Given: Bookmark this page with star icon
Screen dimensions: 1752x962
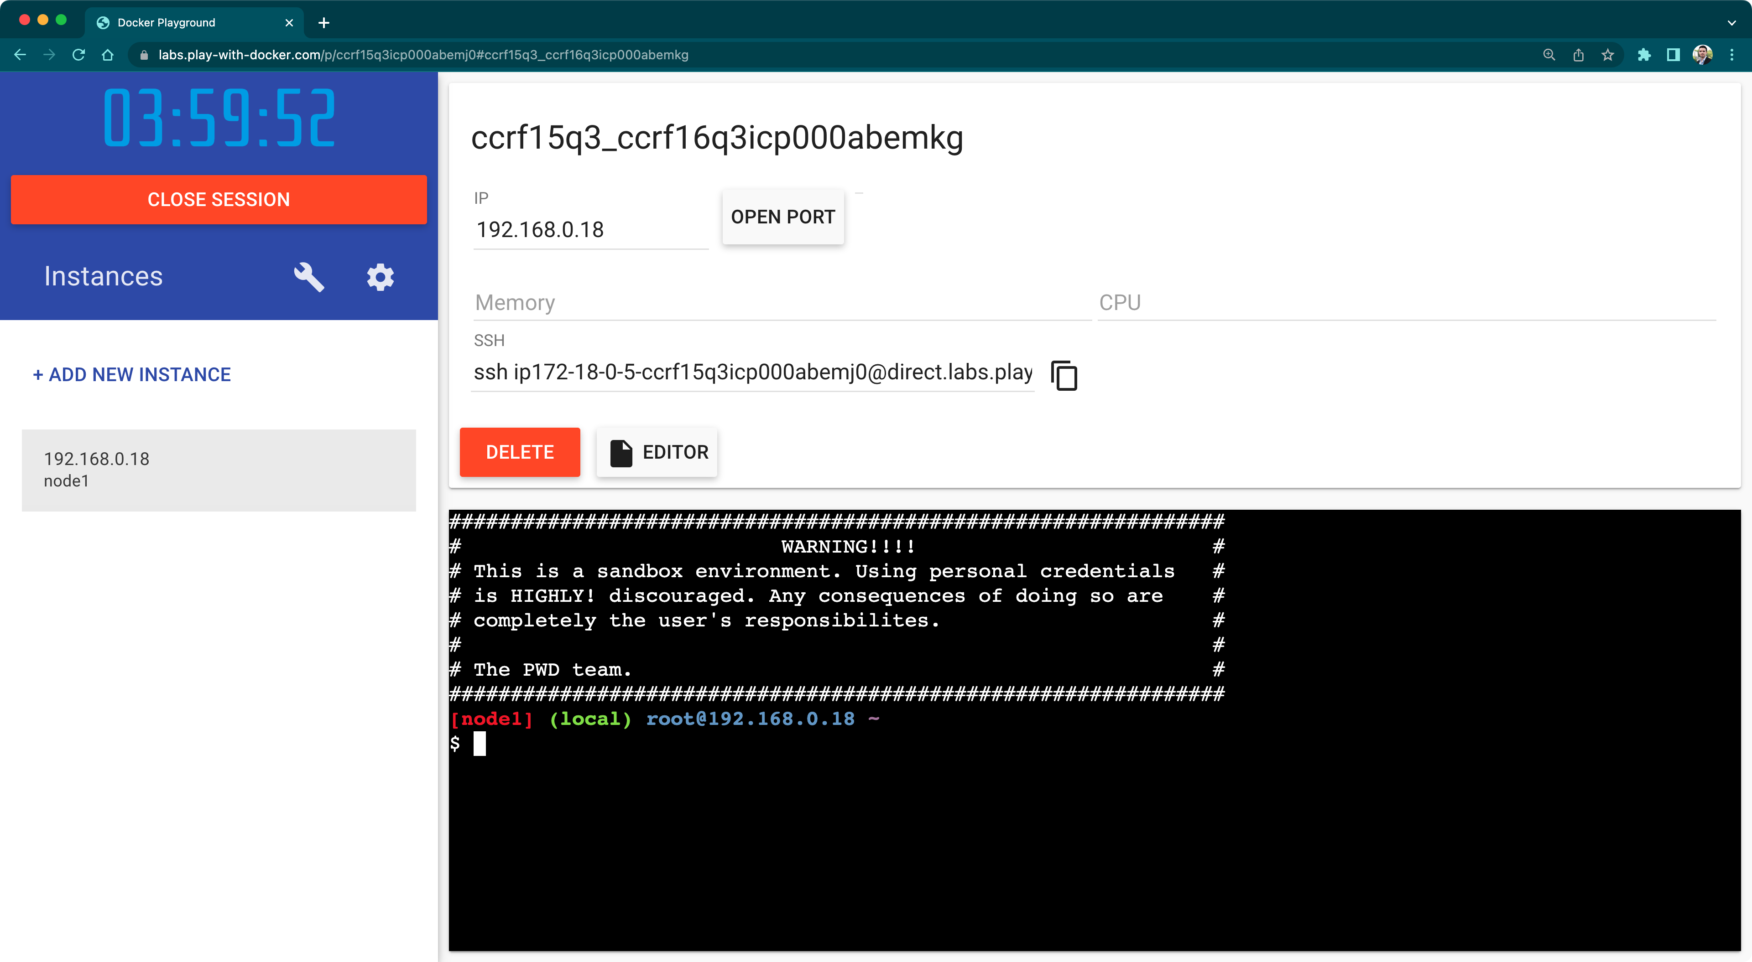Looking at the screenshot, I should pos(1608,55).
